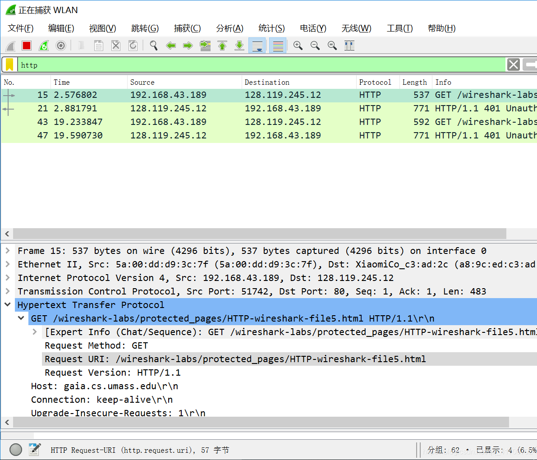Click packet details scroll left arrow
The height and width of the screenshot is (460, 537).
[x=7, y=422]
